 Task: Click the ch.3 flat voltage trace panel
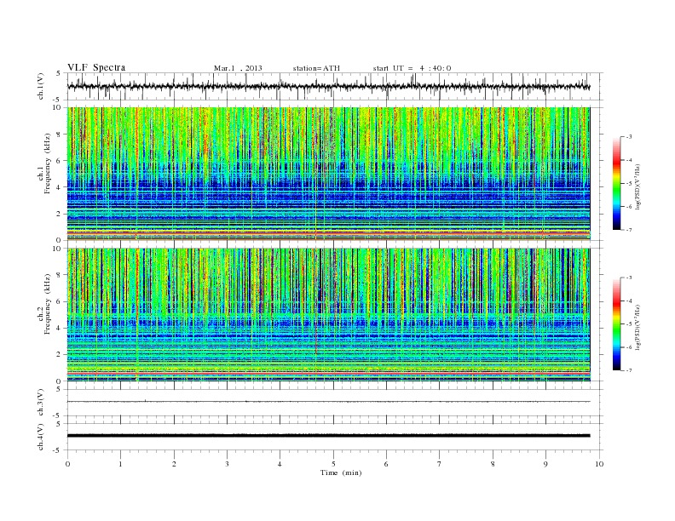(x=335, y=403)
